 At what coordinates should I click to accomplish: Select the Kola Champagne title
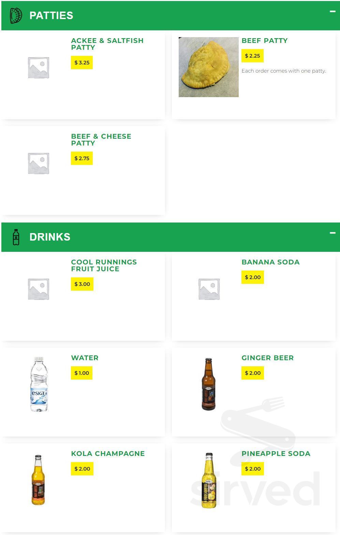(108, 454)
